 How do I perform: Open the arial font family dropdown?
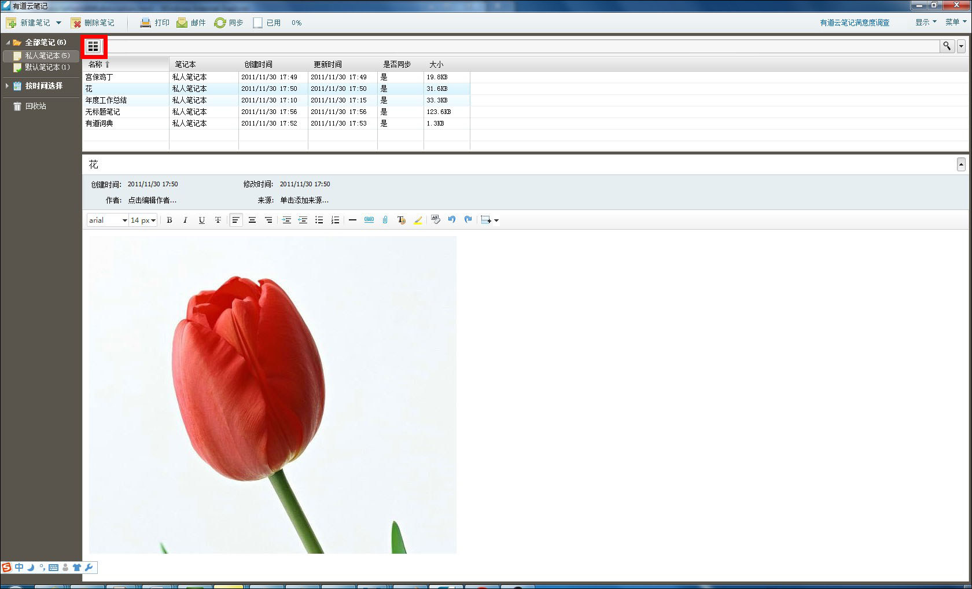click(x=108, y=220)
